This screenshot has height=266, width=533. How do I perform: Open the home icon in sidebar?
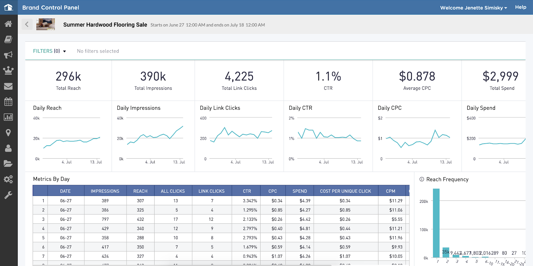tap(8, 24)
